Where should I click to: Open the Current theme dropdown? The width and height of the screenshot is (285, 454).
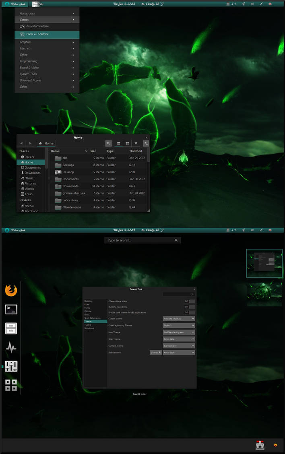(x=179, y=346)
